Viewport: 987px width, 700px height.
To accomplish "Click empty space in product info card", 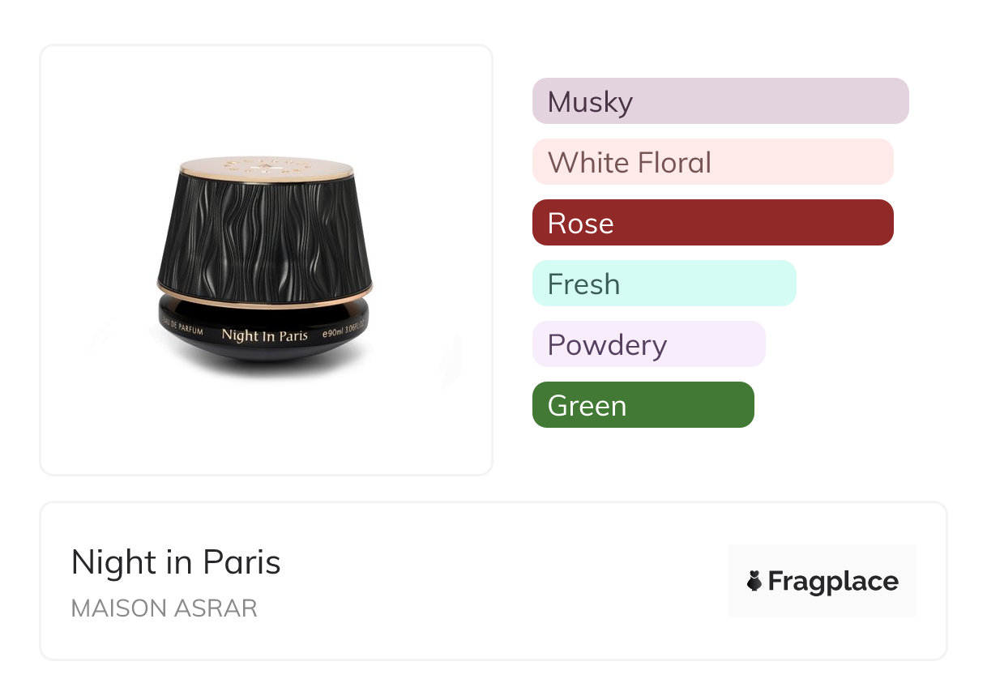I will coord(502,581).
